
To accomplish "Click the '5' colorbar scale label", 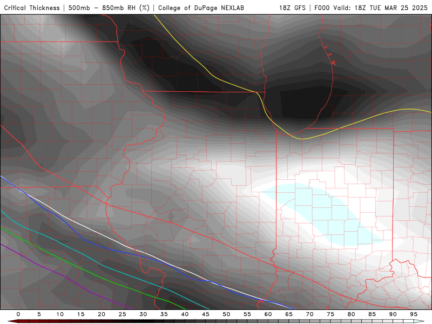I will tap(39, 314).
